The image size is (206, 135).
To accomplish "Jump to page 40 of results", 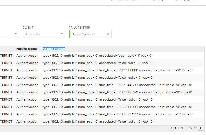I will click(196, 128).
